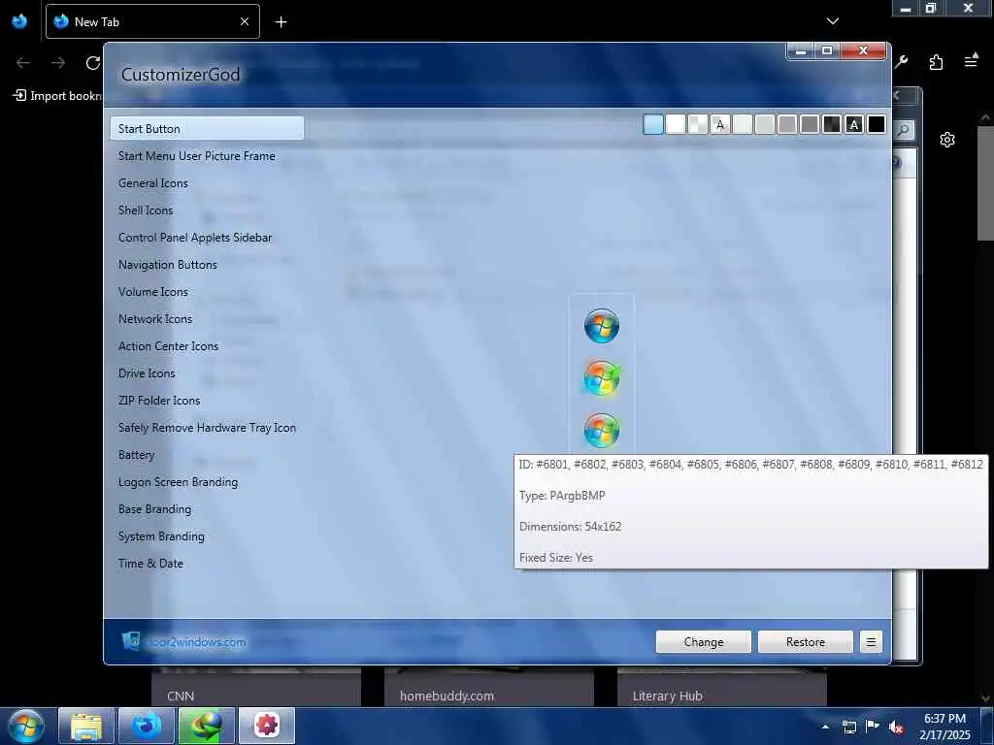Select the normal-state Start orb preview
Screen dimensions: 994x745
tap(602, 326)
